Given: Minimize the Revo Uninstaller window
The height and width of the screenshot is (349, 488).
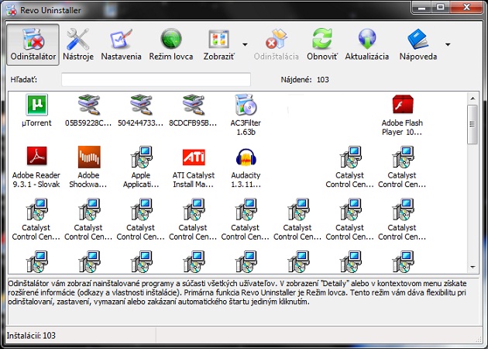Looking at the screenshot, I should tap(422, 8).
